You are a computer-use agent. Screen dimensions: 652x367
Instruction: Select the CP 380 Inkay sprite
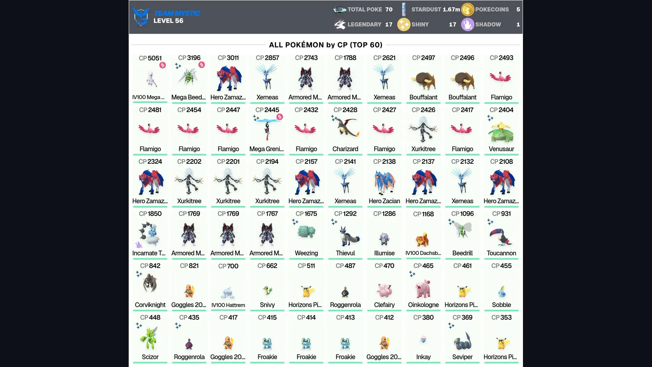[x=423, y=339]
